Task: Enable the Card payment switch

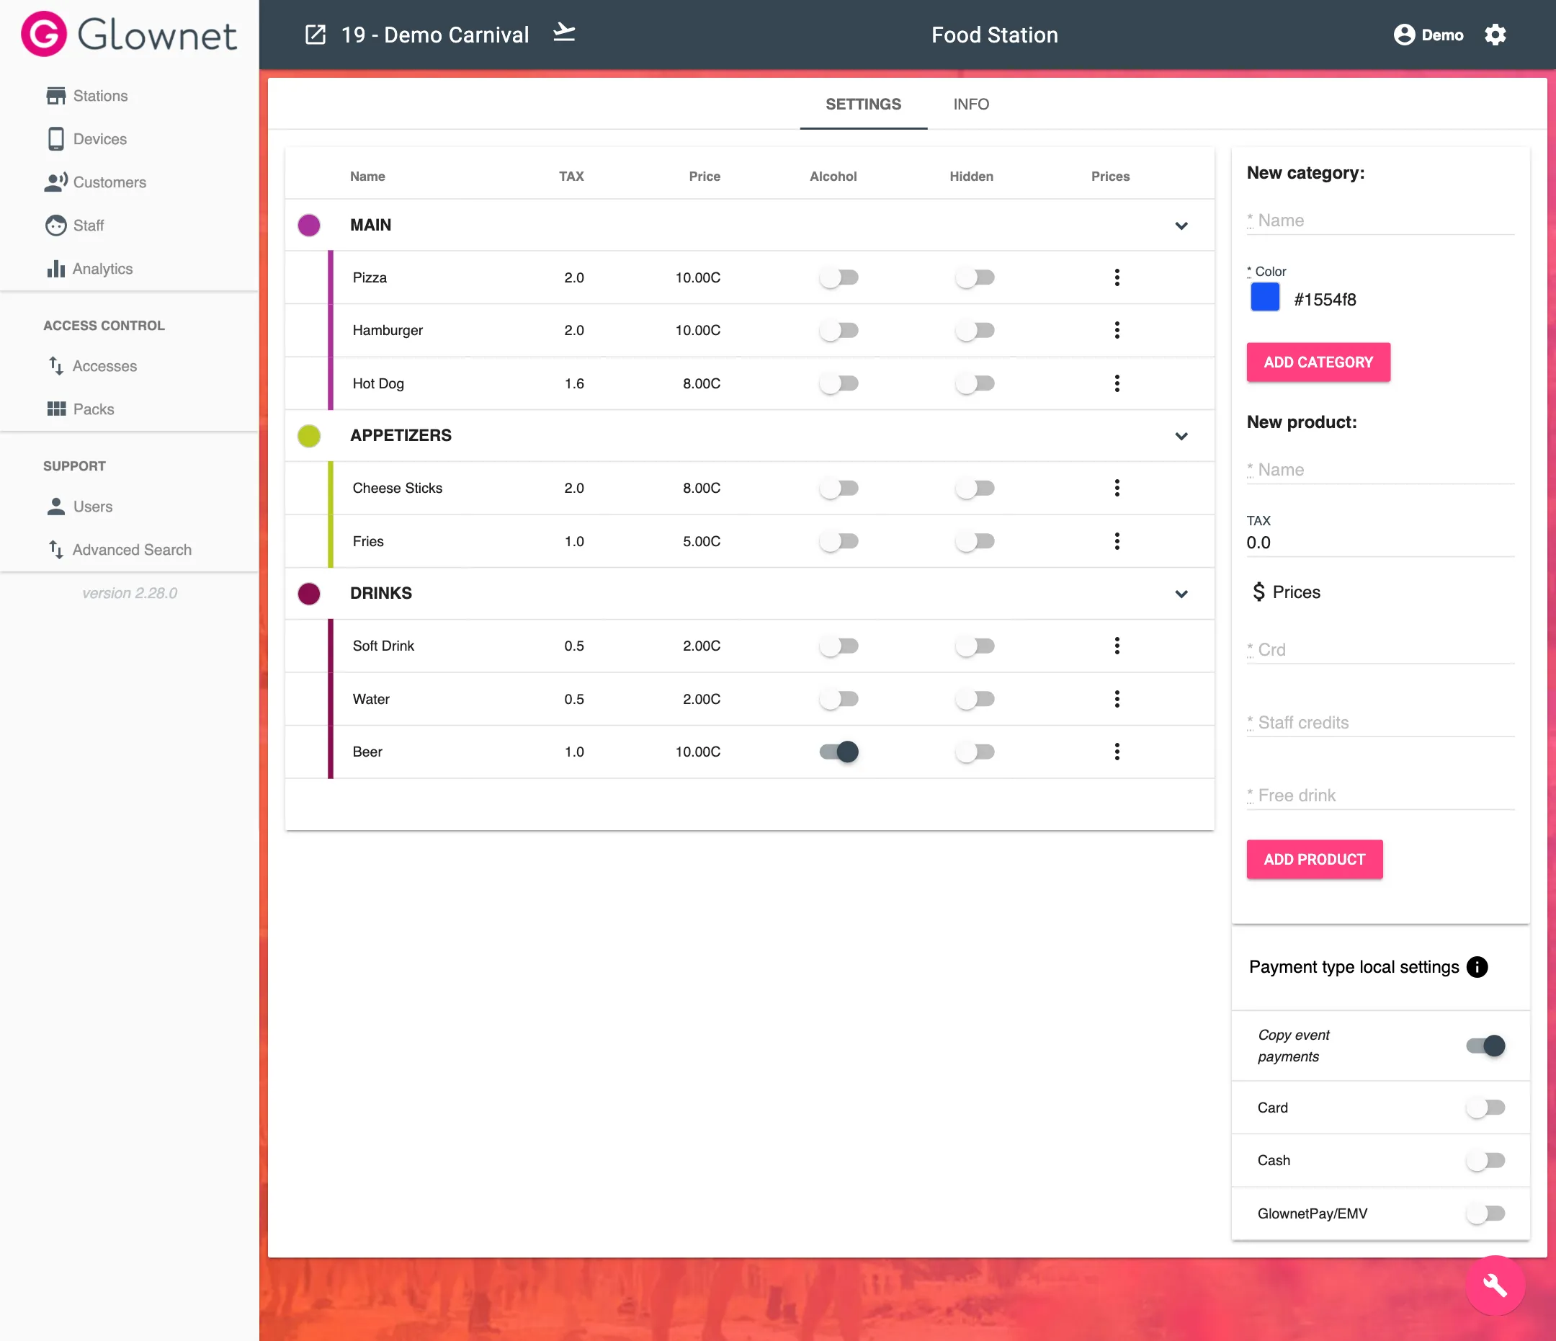Action: (1485, 1108)
